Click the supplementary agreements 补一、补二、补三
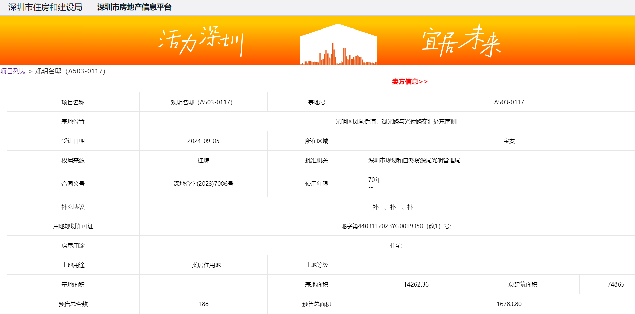 tap(395, 207)
